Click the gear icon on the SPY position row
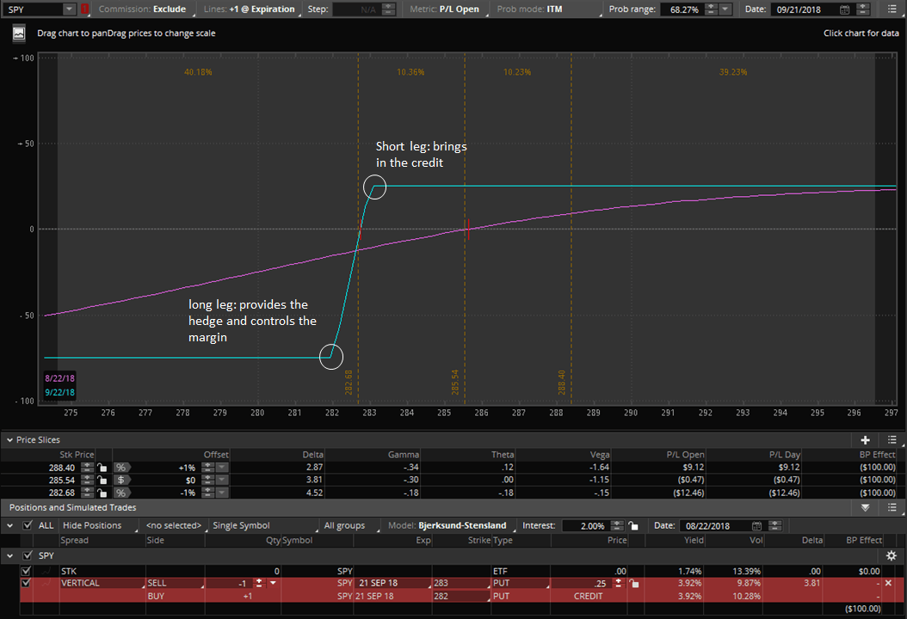 [892, 555]
